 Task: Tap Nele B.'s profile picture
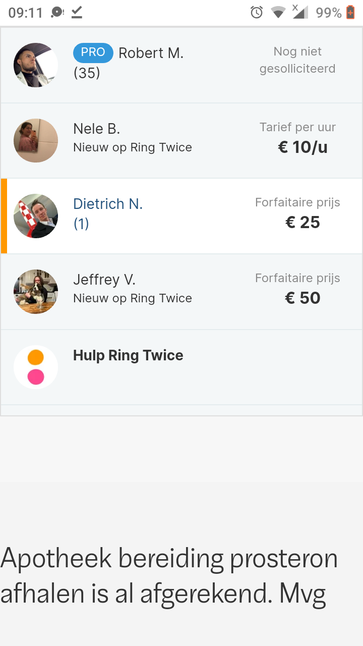(x=36, y=141)
